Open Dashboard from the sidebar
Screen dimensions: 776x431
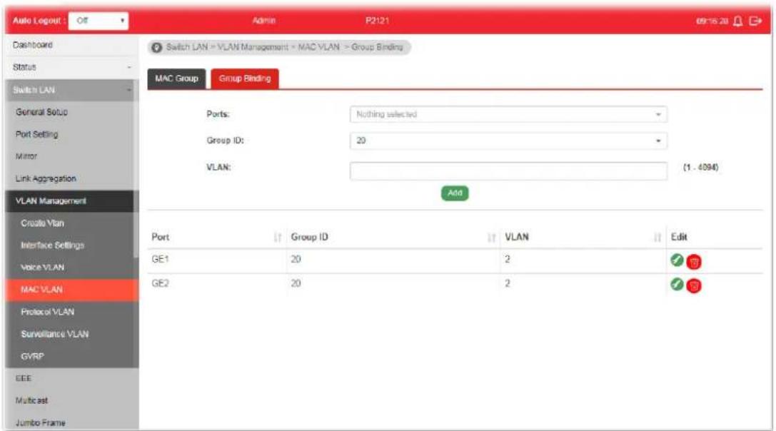(x=71, y=45)
